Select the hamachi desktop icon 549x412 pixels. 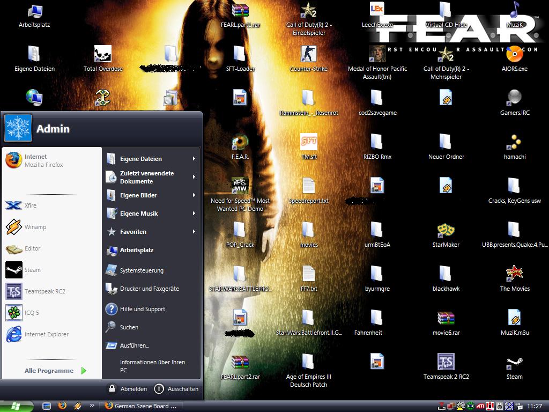pyautogui.click(x=514, y=147)
